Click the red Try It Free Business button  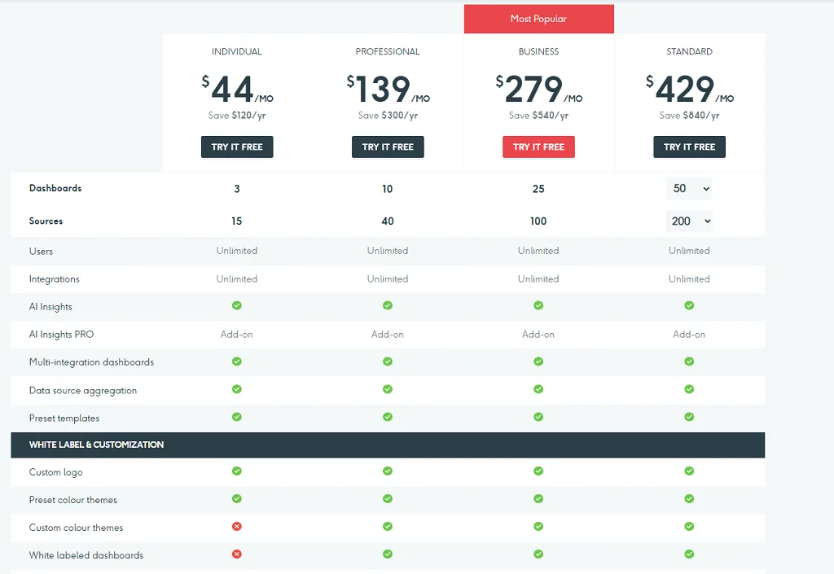(539, 147)
